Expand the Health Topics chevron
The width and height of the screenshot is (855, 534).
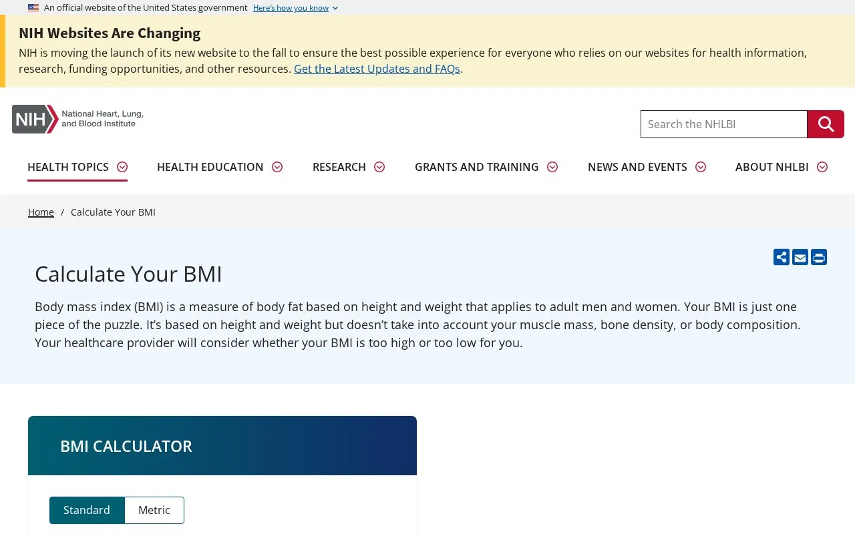coord(122,167)
